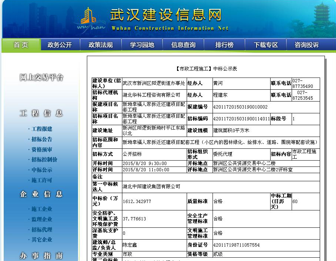Select the 政策法规 navigation item

(x=101, y=45)
